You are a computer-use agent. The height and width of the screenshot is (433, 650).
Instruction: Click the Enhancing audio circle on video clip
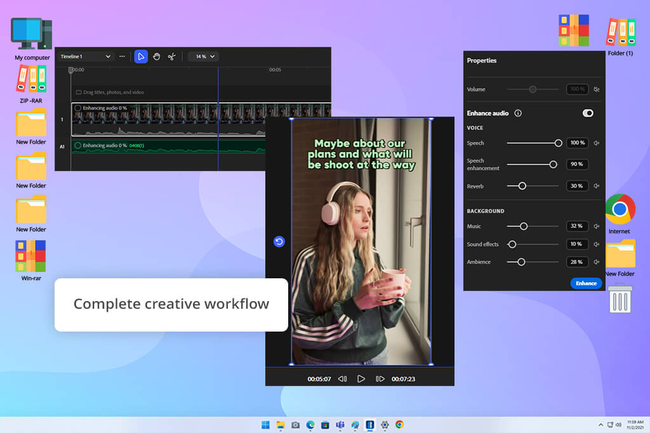[77, 108]
